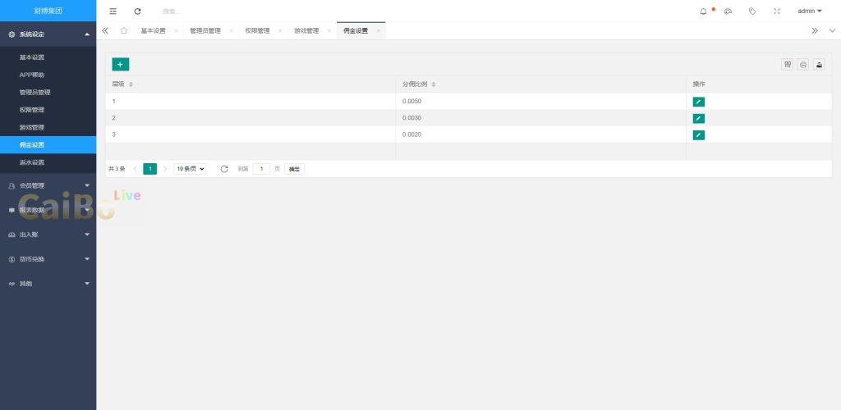Screen dimensions: 841x410
Task: Open the theme palette icon
Action: pos(728,11)
